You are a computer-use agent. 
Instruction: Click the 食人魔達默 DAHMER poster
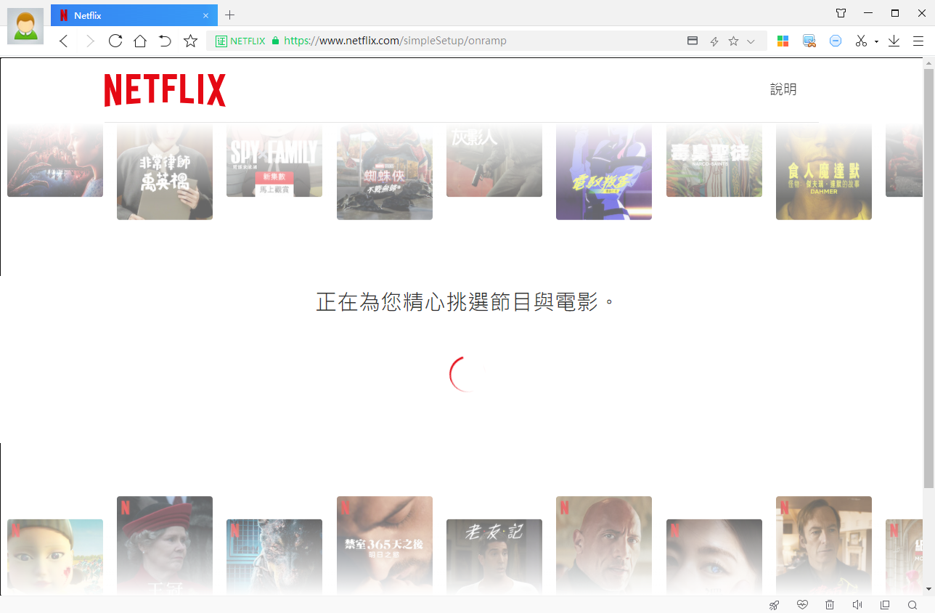(x=824, y=171)
